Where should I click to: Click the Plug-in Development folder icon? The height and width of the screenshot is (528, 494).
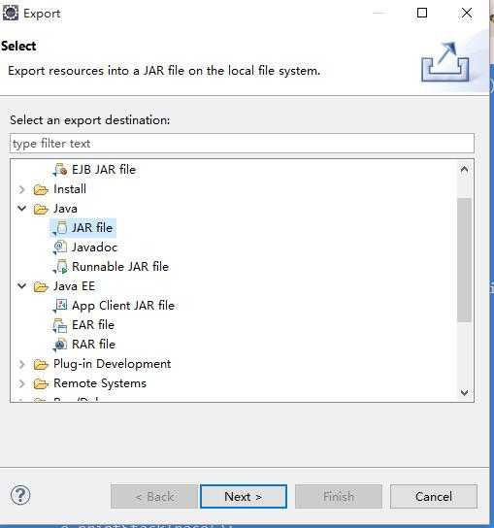(x=41, y=364)
